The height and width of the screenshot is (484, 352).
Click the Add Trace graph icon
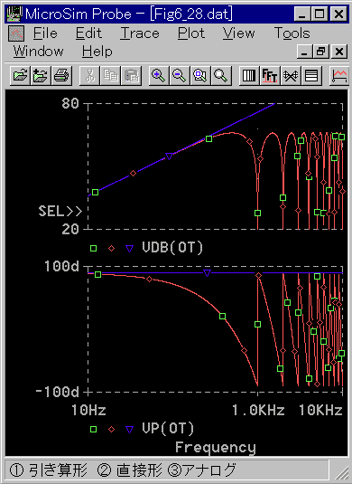tap(338, 76)
